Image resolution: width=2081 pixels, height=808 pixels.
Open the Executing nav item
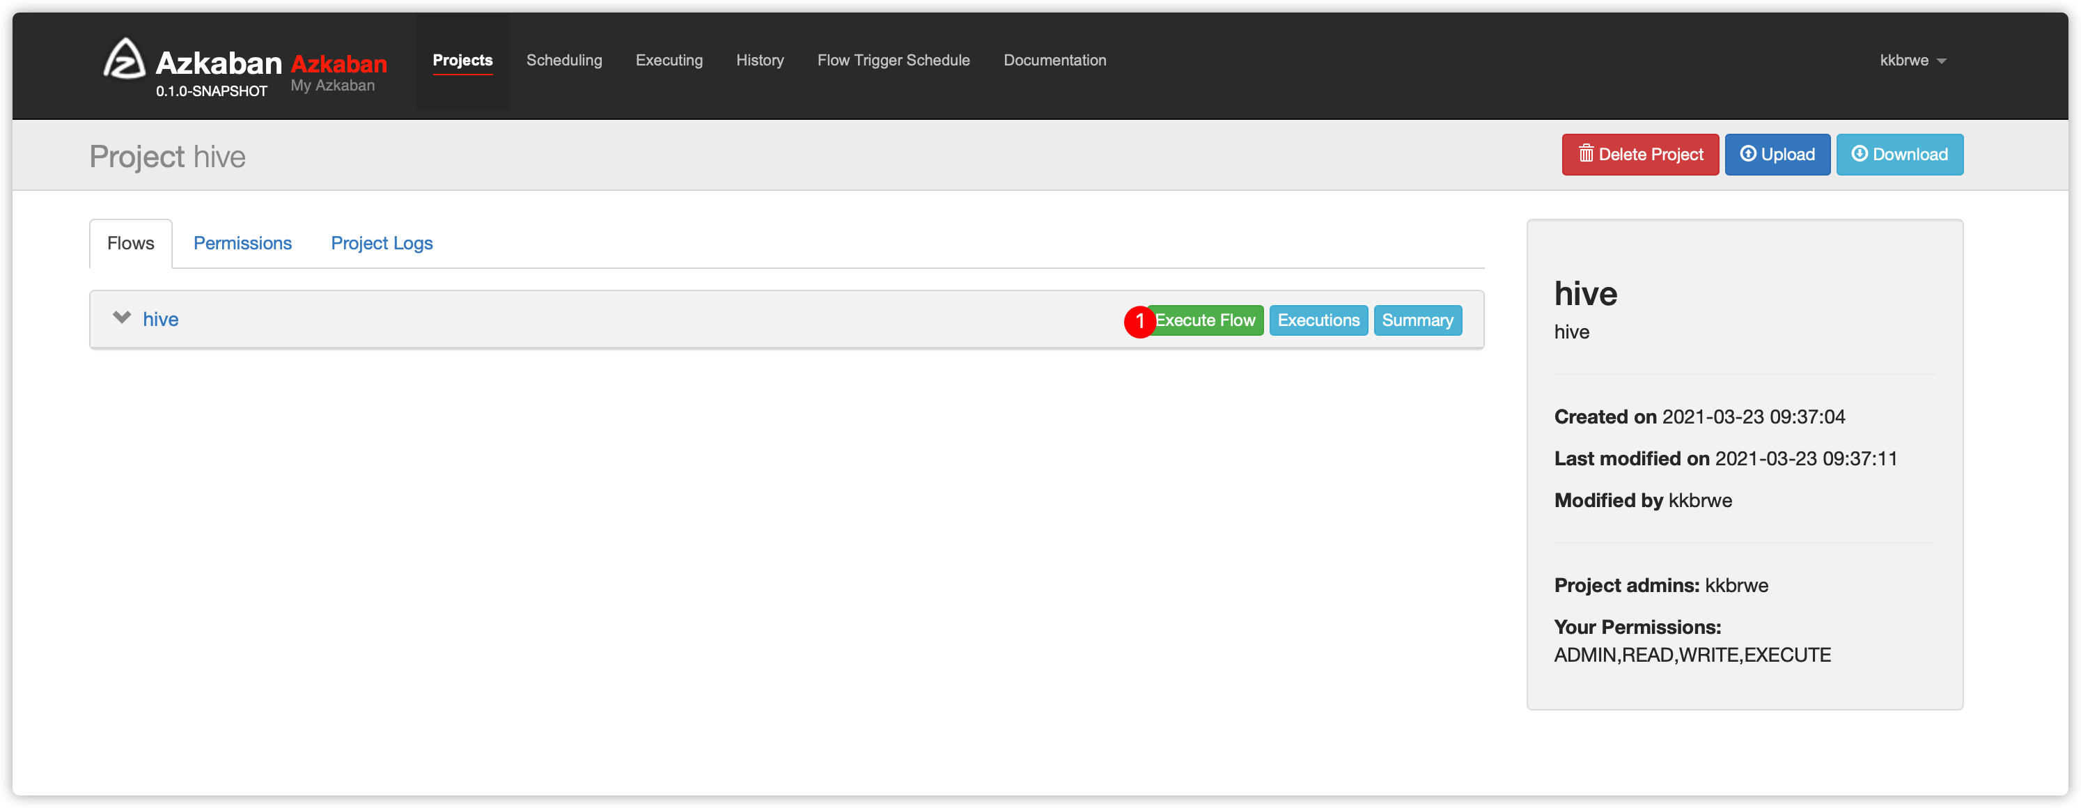pyautogui.click(x=669, y=61)
